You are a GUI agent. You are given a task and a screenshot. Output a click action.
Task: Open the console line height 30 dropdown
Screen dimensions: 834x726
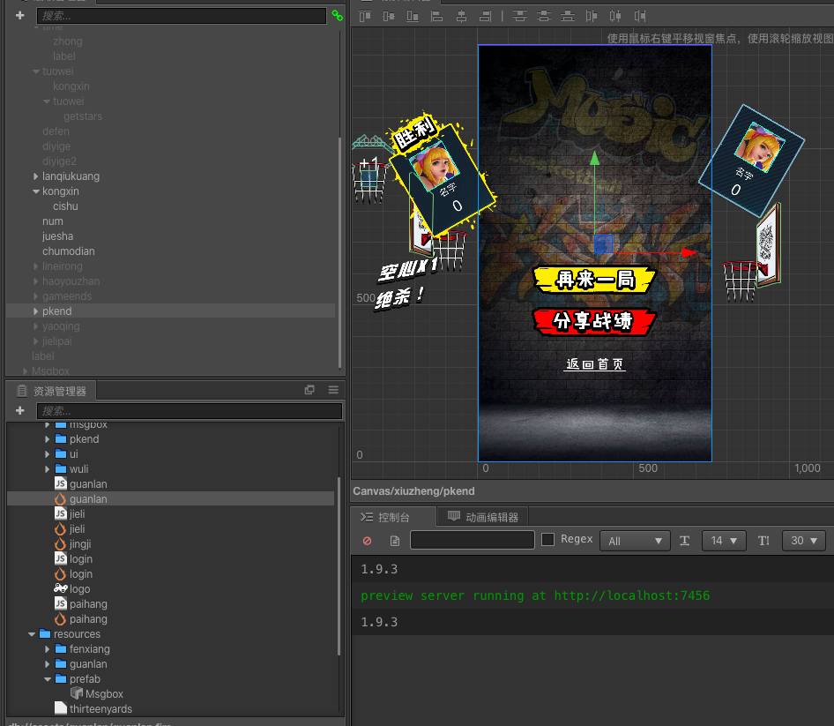click(x=804, y=541)
